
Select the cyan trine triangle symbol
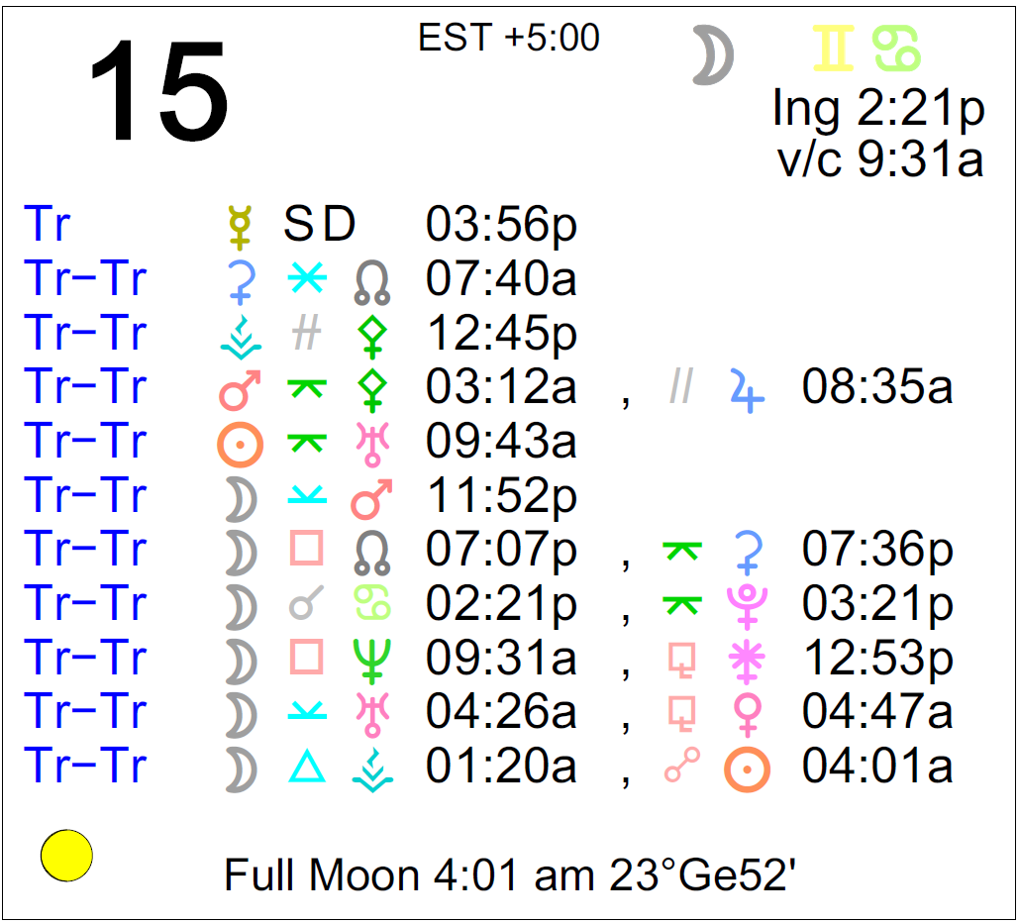click(x=306, y=766)
